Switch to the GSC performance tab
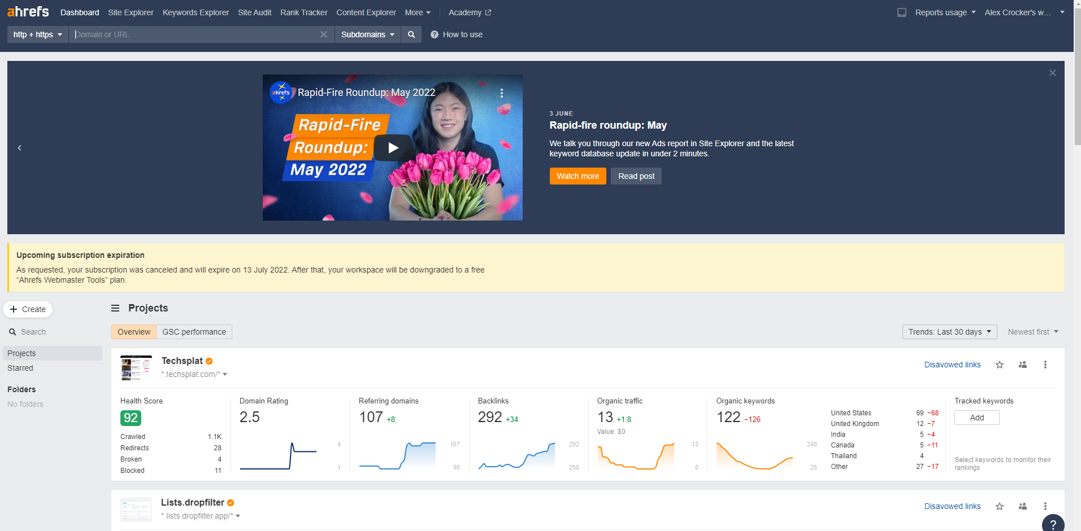1081x531 pixels. pos(194,332)
